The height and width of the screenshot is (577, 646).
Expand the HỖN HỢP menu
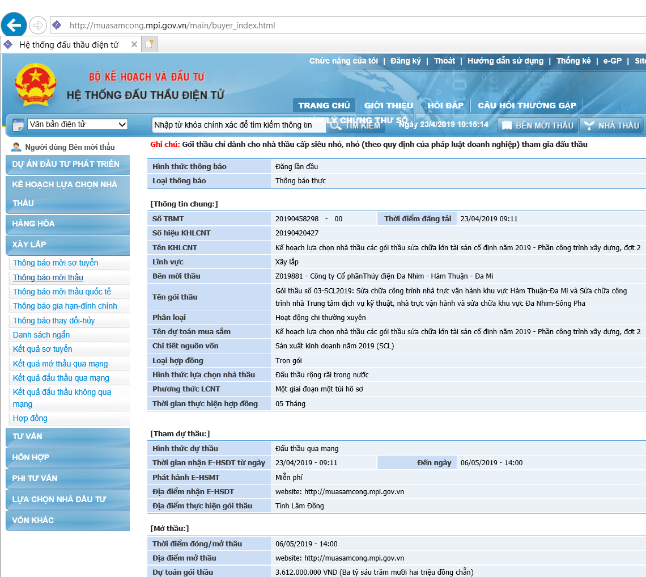tap(67, 458)
